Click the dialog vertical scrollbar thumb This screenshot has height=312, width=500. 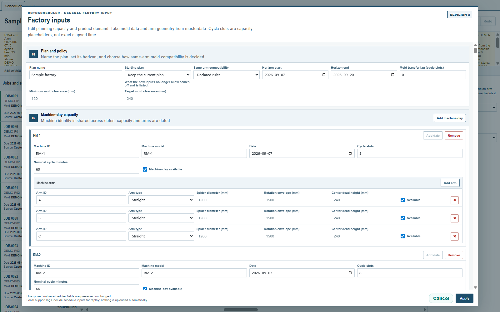coord(475,50)
